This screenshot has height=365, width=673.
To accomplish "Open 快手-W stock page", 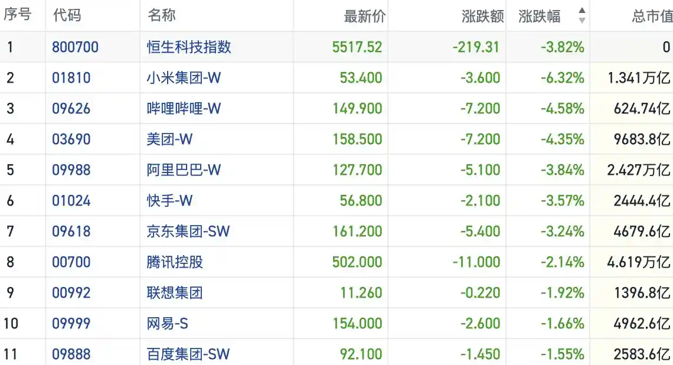I will [169, 201].
